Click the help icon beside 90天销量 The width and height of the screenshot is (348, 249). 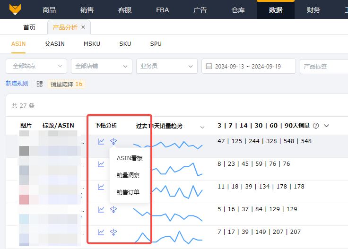pos(316,126)
